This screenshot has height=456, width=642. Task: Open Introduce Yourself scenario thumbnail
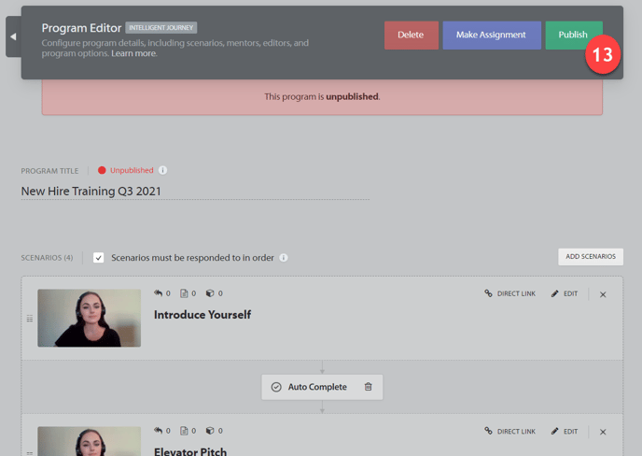(x=89, y=318)
